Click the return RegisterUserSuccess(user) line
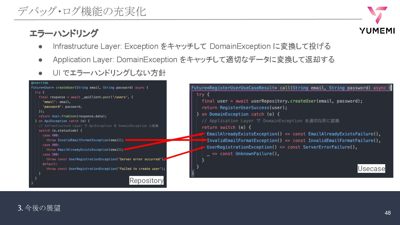Screen dimensions: 400x225 pos(244,107)
